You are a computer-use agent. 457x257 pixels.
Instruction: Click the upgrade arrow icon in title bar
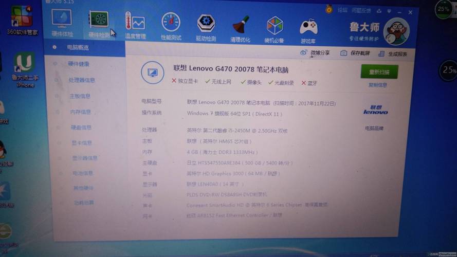click(379, 11)
